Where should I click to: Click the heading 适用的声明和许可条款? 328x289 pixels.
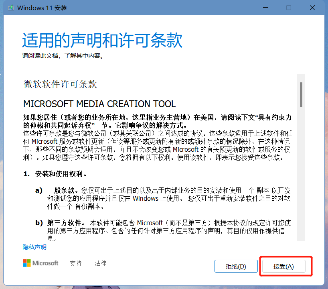(102, 40)
